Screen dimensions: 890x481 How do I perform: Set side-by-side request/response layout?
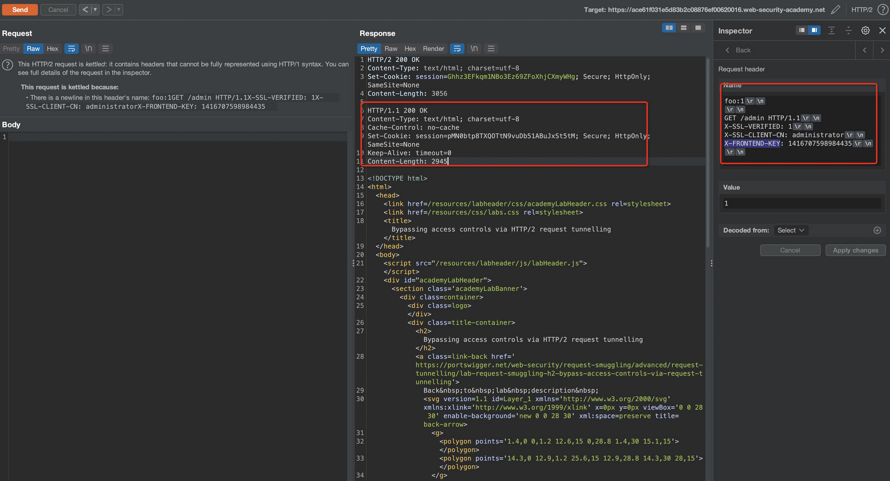[x=669, y=28]
